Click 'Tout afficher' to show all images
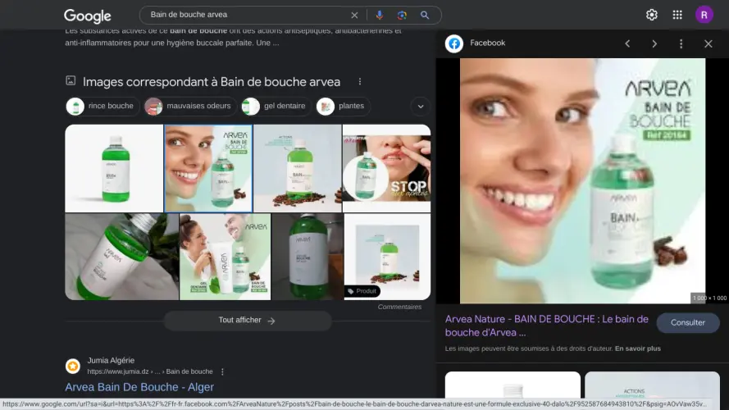729x410 pixels. click(248, 321)
